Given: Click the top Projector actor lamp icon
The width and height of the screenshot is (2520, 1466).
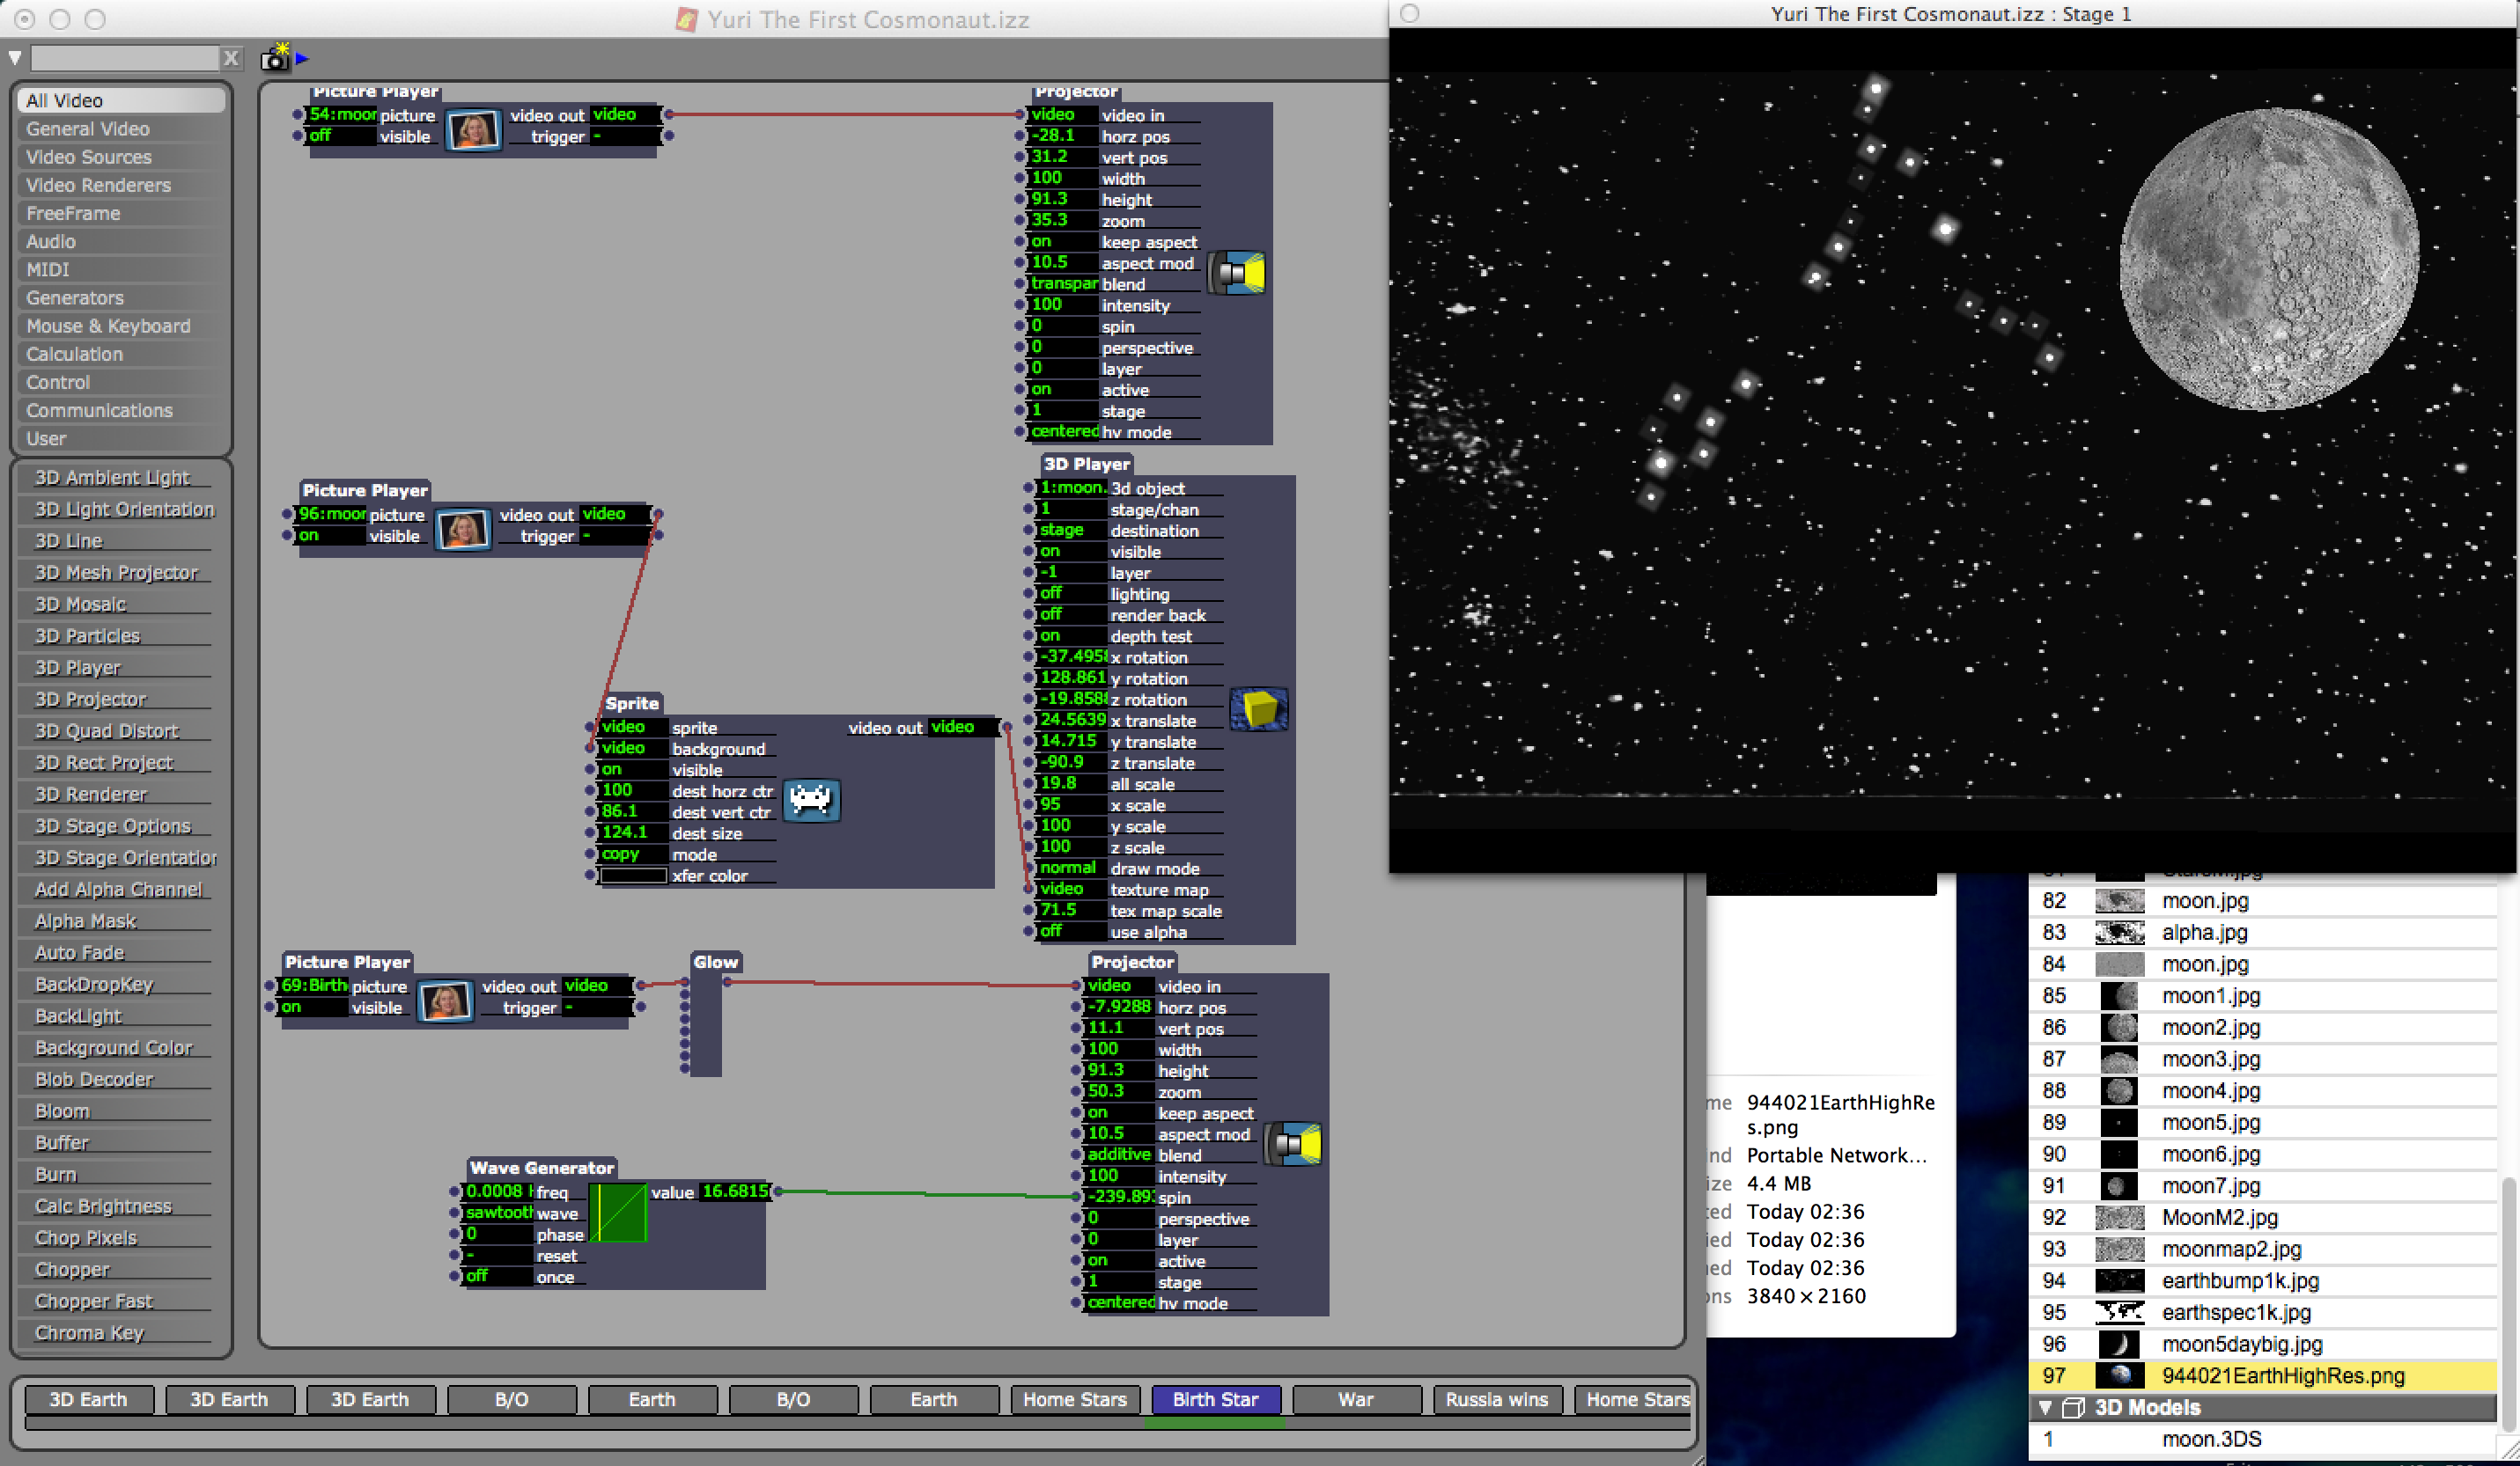Looking at the screenshot, I should pyautogui.click(x=1239, y=273).
